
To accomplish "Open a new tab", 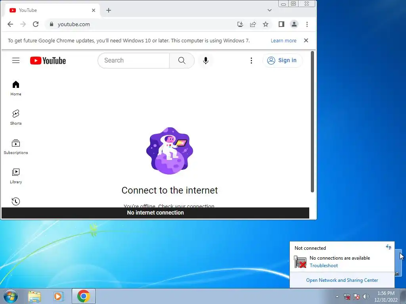I will 109,10.
